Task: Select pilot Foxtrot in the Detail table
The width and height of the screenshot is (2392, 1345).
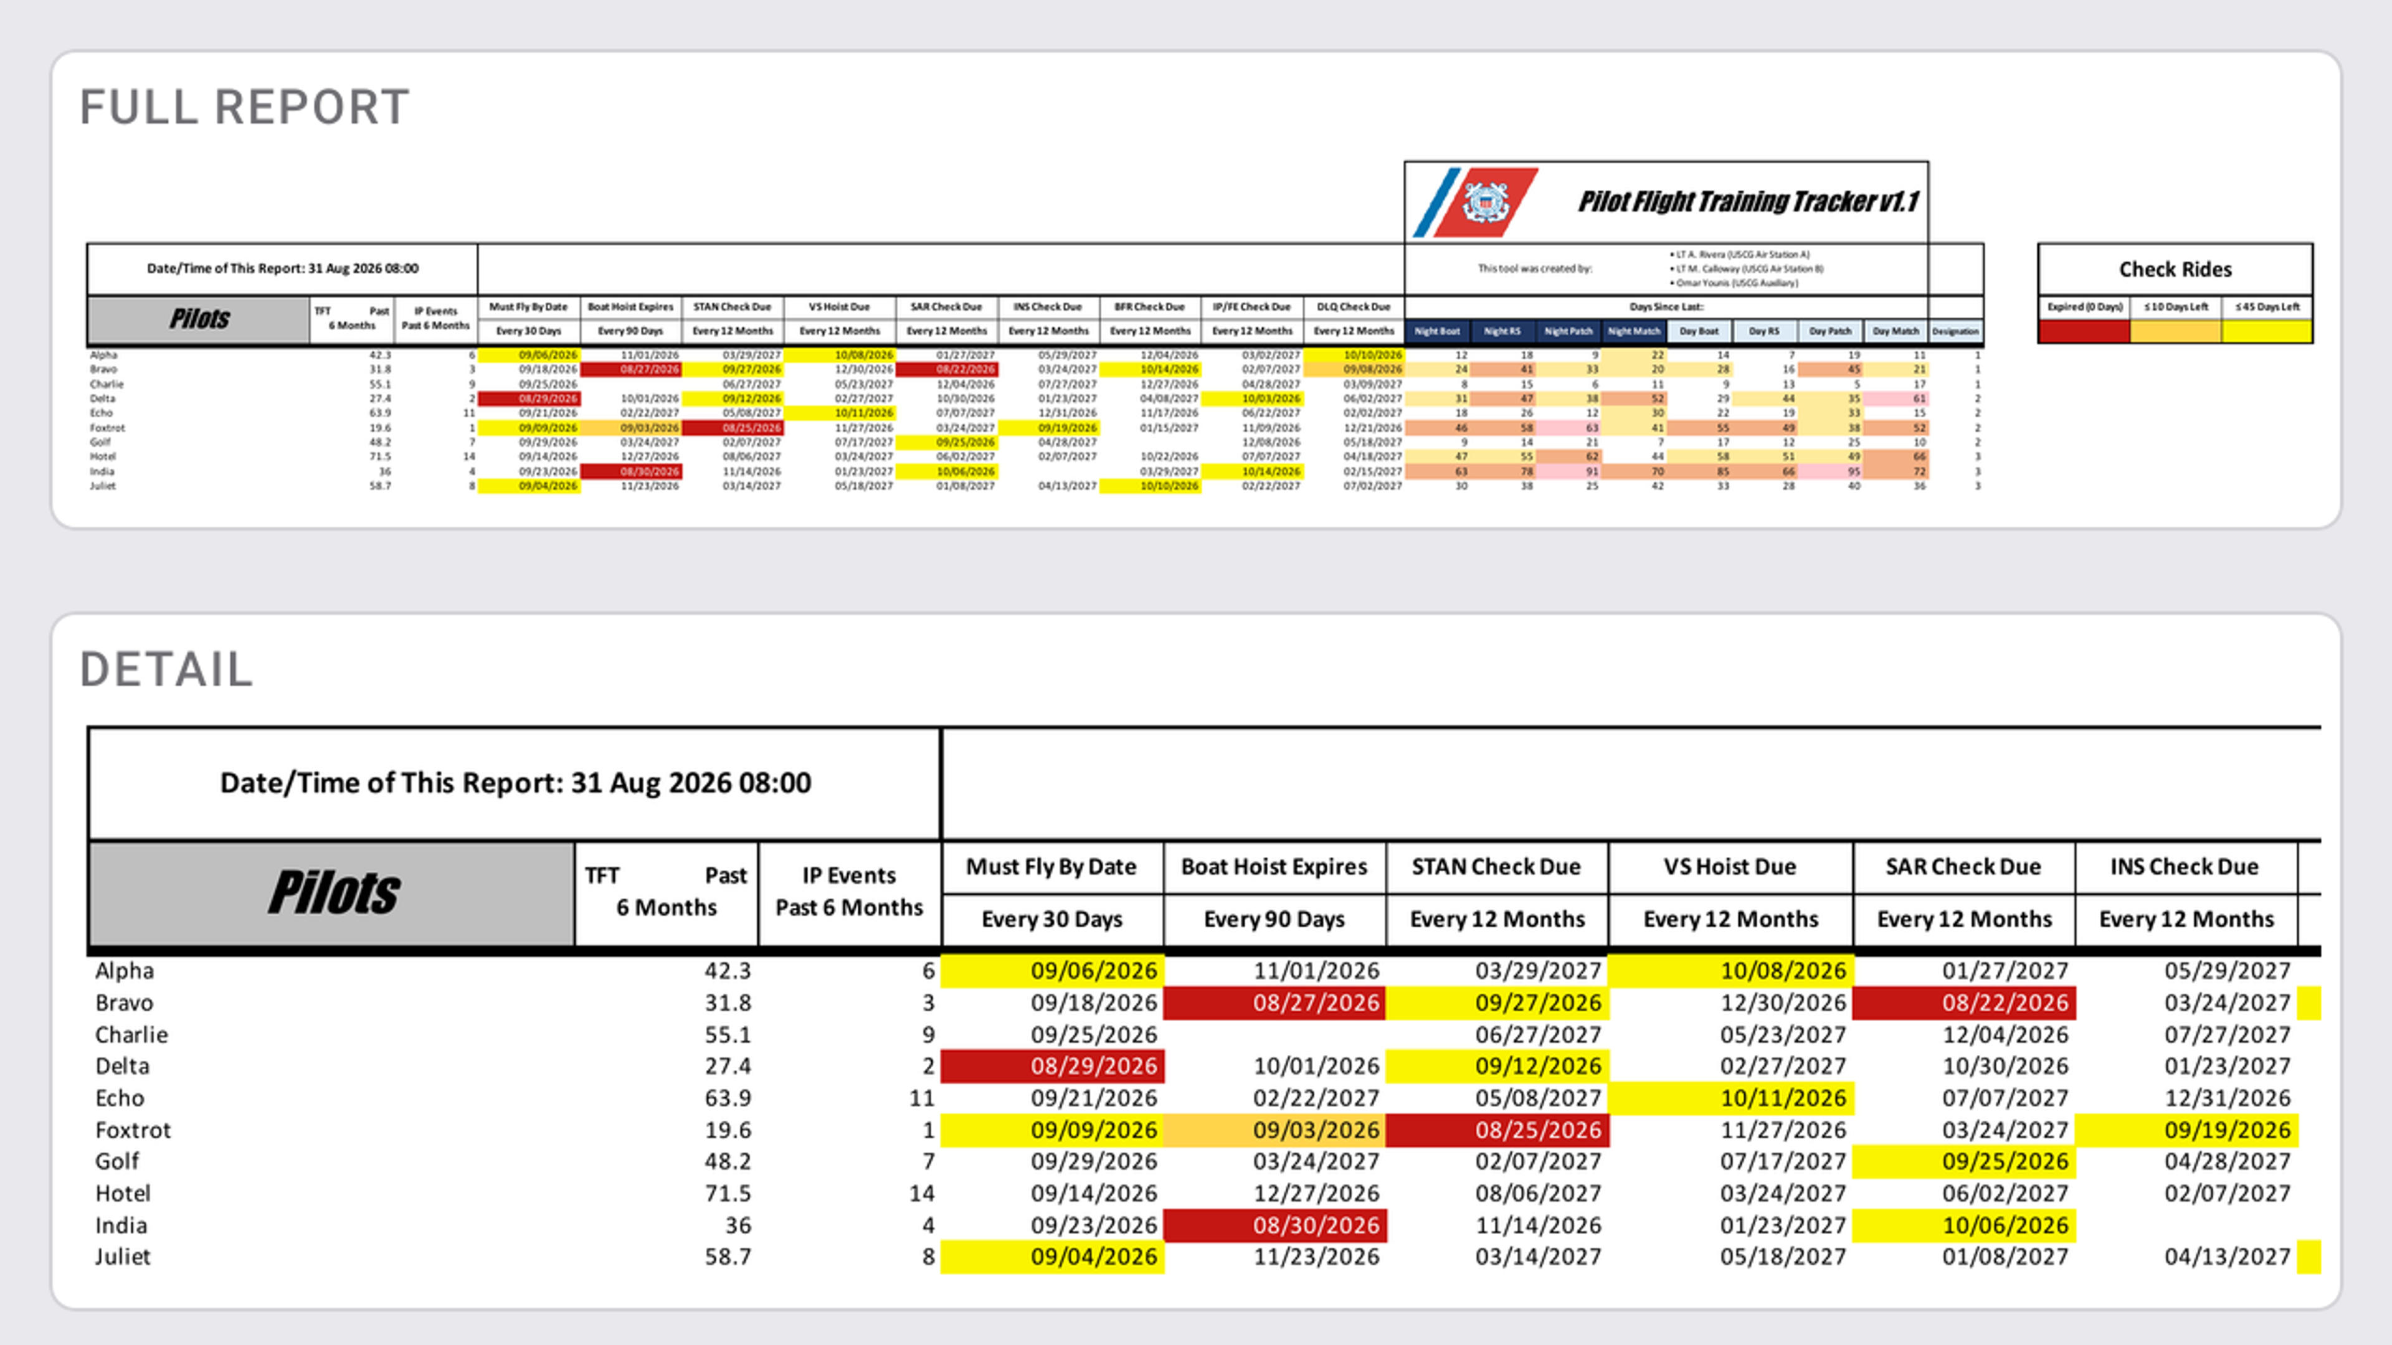Action: (x=133, y=1130)
